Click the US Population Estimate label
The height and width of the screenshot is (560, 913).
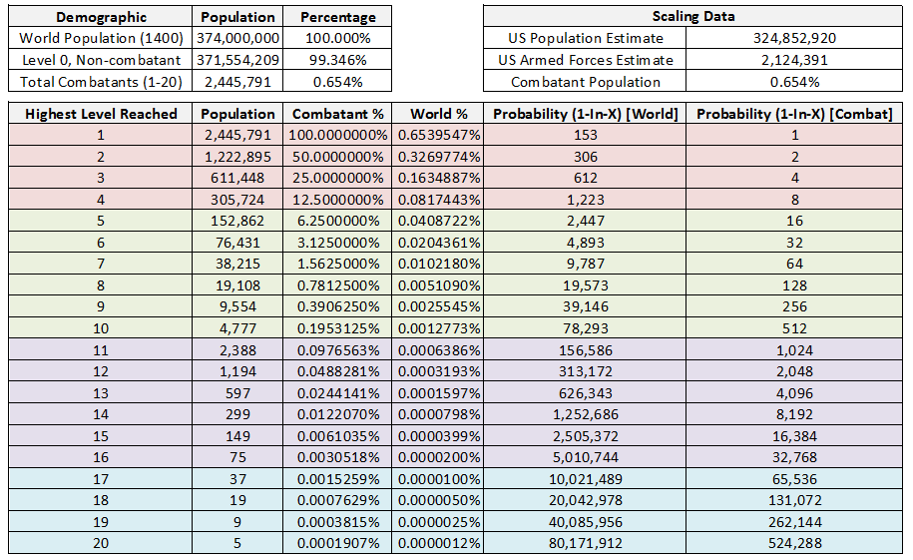click(586, 39)
